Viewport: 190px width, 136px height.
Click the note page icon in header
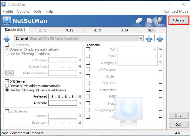(x=149, y=21)
